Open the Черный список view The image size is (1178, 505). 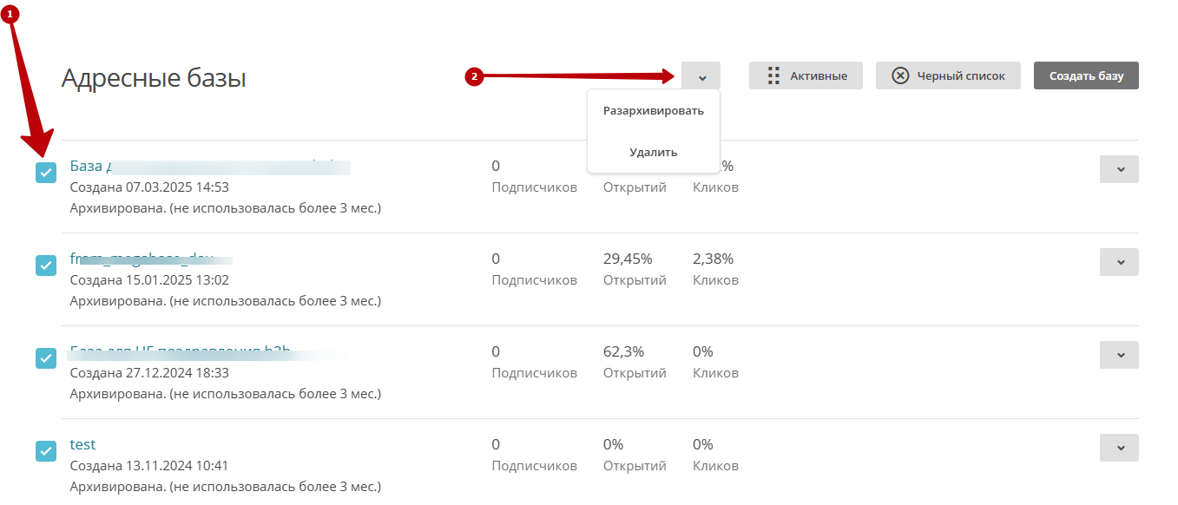point(948,75)
